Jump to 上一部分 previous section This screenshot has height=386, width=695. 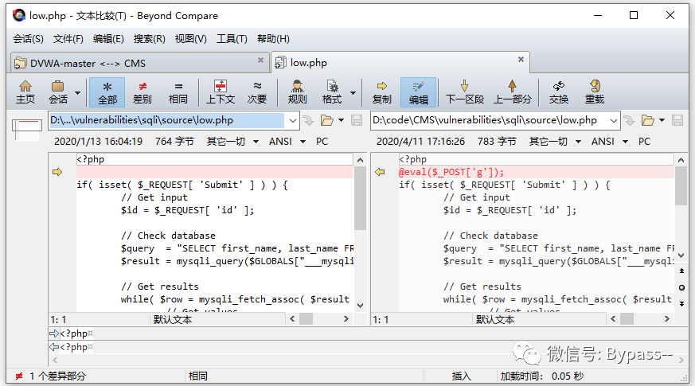click(513, 92)
